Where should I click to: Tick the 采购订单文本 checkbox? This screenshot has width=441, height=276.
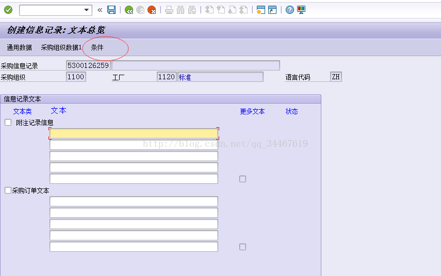tap(8, 191)
